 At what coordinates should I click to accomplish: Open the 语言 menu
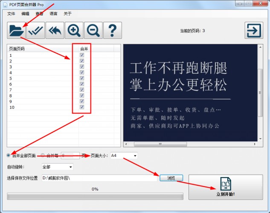54,14
